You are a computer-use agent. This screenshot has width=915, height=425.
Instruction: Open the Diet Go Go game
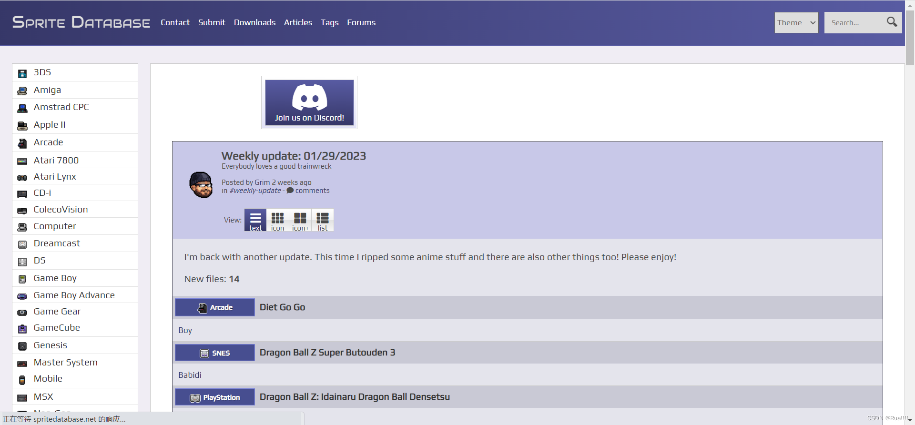(282, 307)
